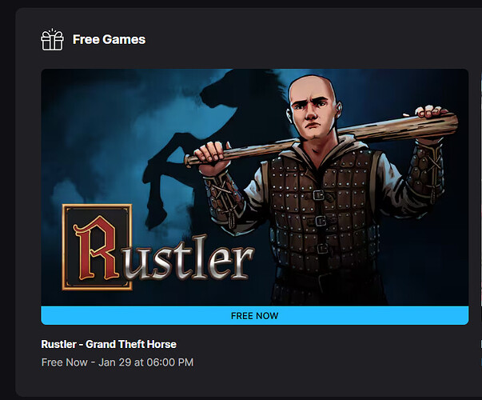Click the hand gripping the bat's thick end

[432, 112]
